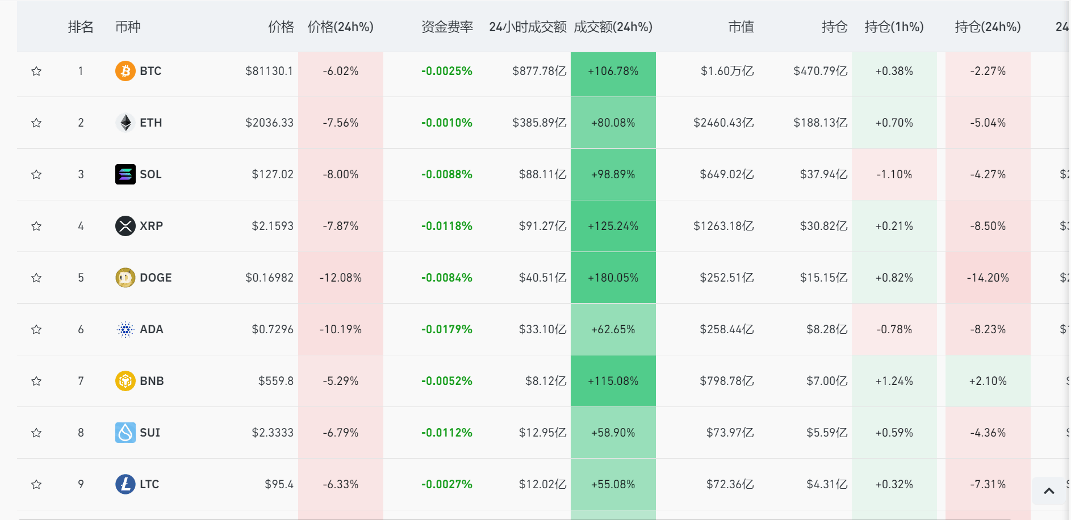Click the SUI coin icon

tap(125, 433)
